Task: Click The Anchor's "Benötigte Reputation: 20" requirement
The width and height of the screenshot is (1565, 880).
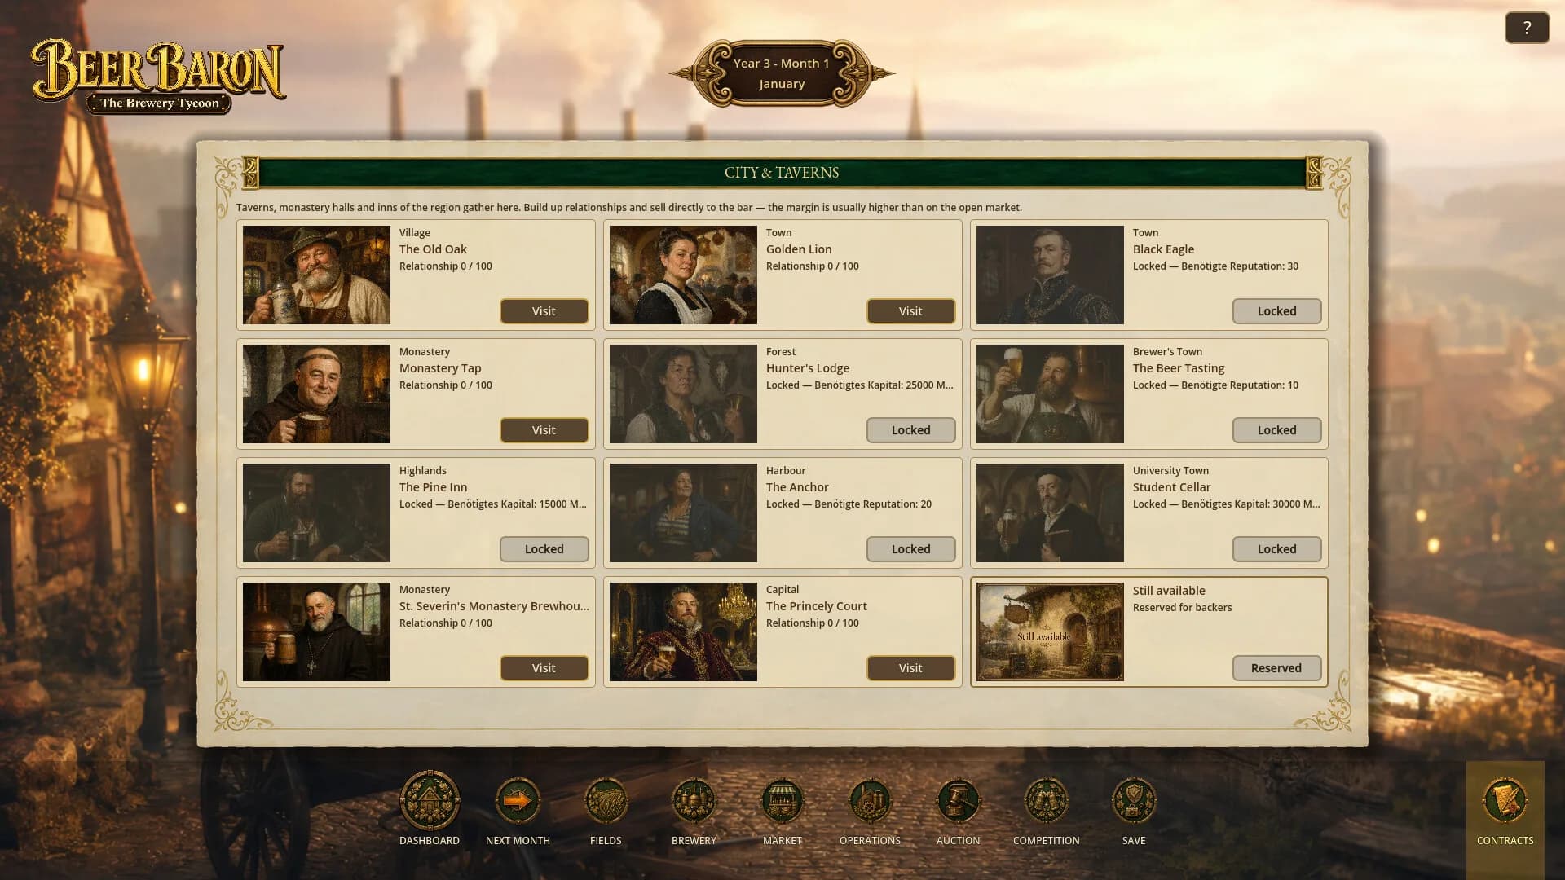Action: point(873,504)
